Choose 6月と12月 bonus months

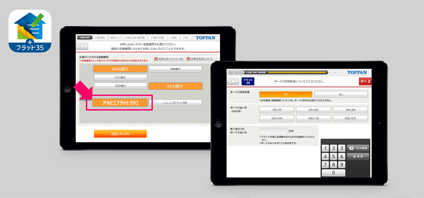pyautogui.click(x=350, y=119)
